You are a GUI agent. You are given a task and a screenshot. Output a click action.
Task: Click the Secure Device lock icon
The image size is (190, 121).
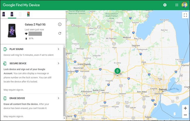(x=5, y=63)
